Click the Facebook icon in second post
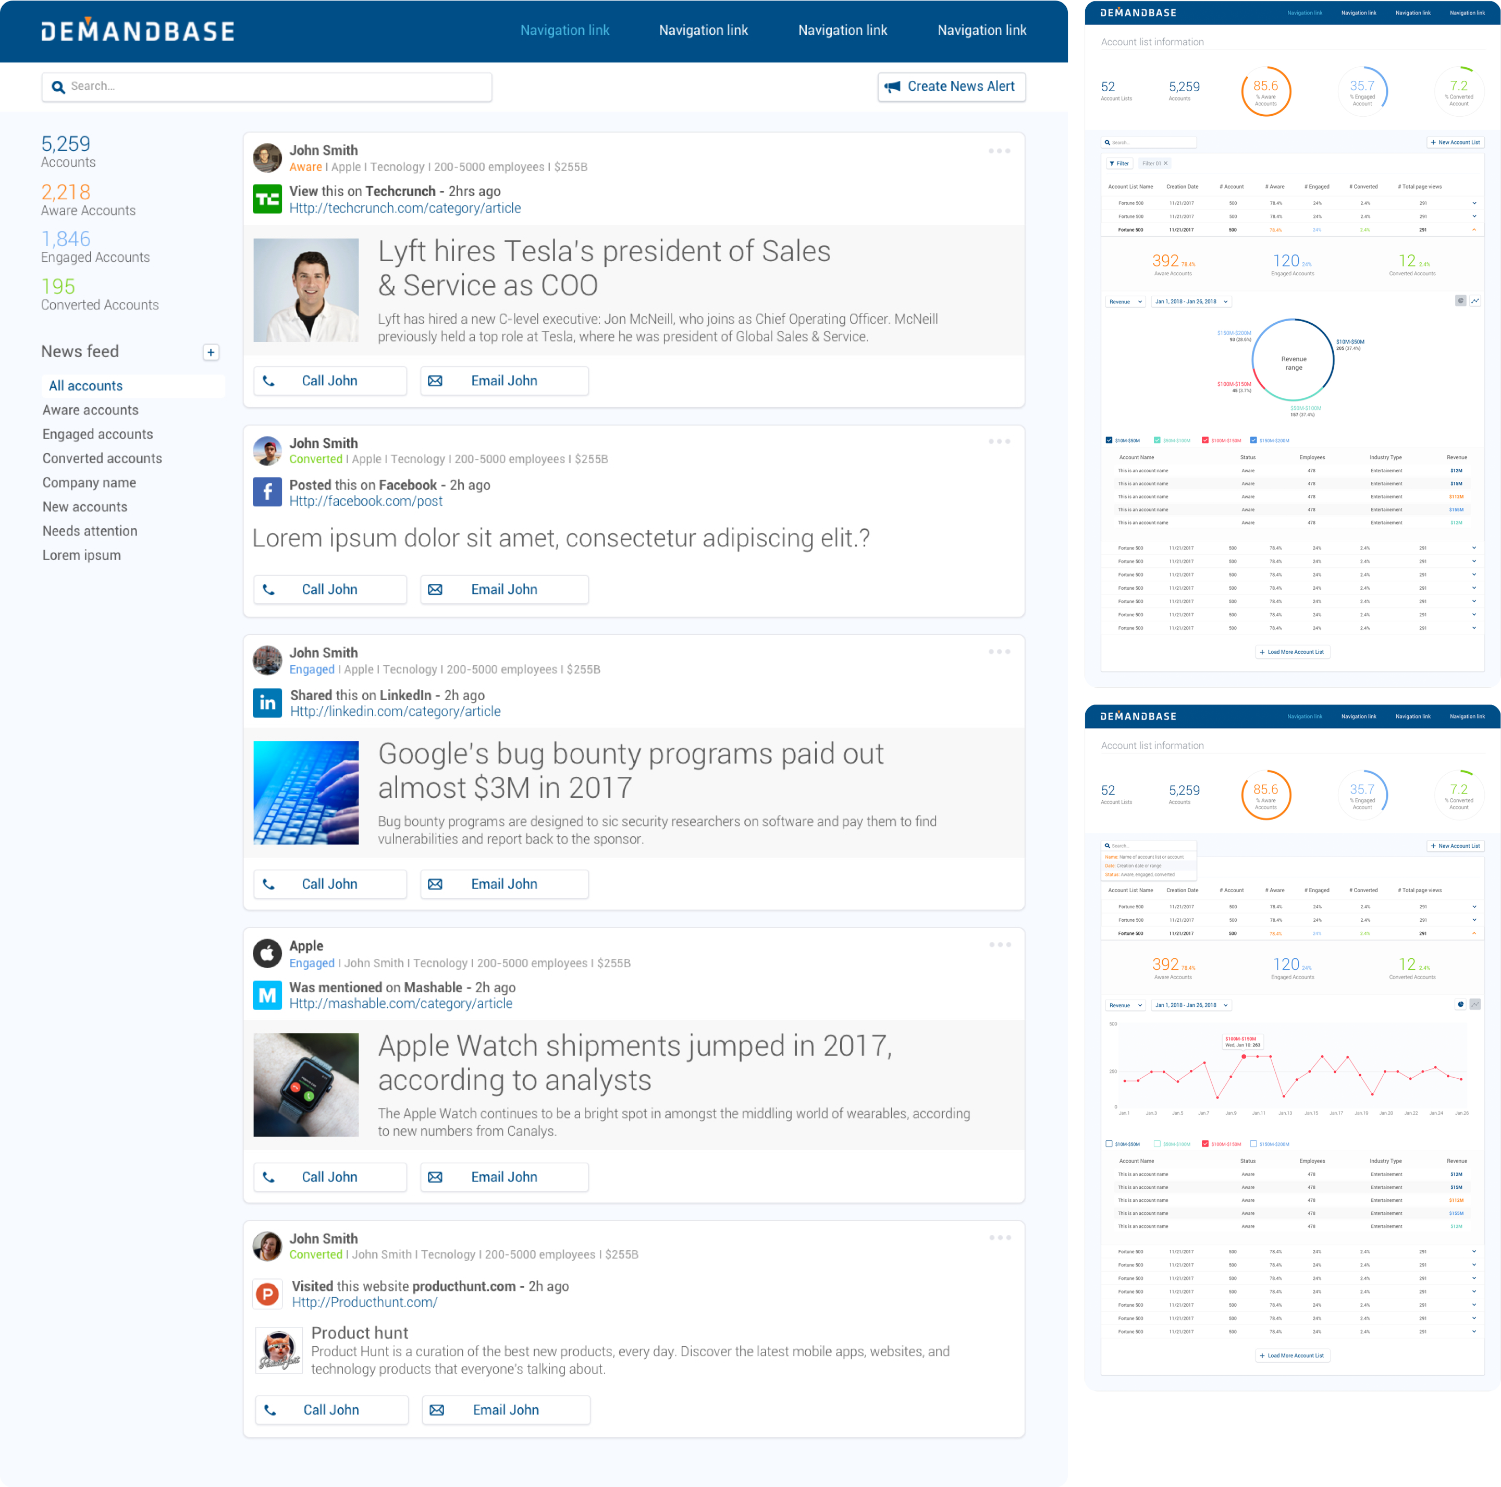Image resolution: width=1501 pixels, height=1487 pixels. (x=267, y=492)
